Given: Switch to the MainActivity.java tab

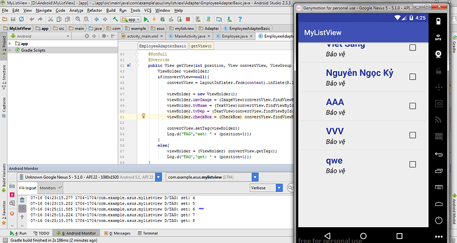Looking at the screenshot, I should 189,36.
